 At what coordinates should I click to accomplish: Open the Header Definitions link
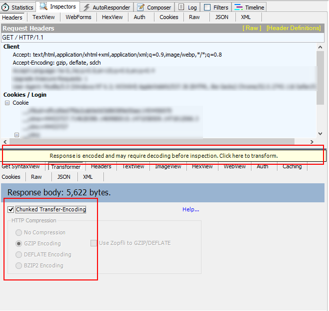[293, 28]
